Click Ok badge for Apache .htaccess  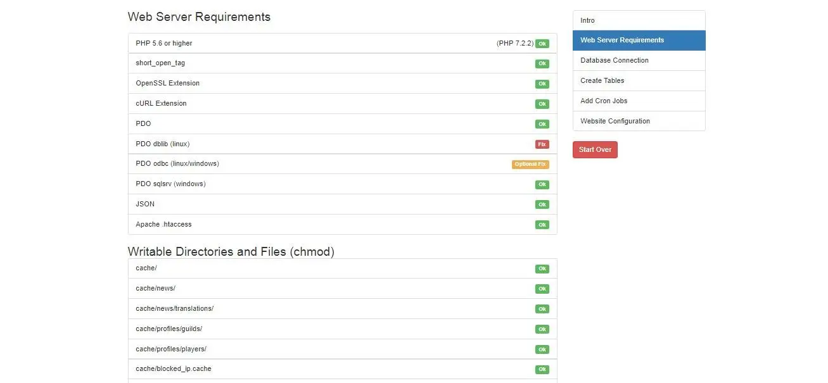tap(542, 225)
